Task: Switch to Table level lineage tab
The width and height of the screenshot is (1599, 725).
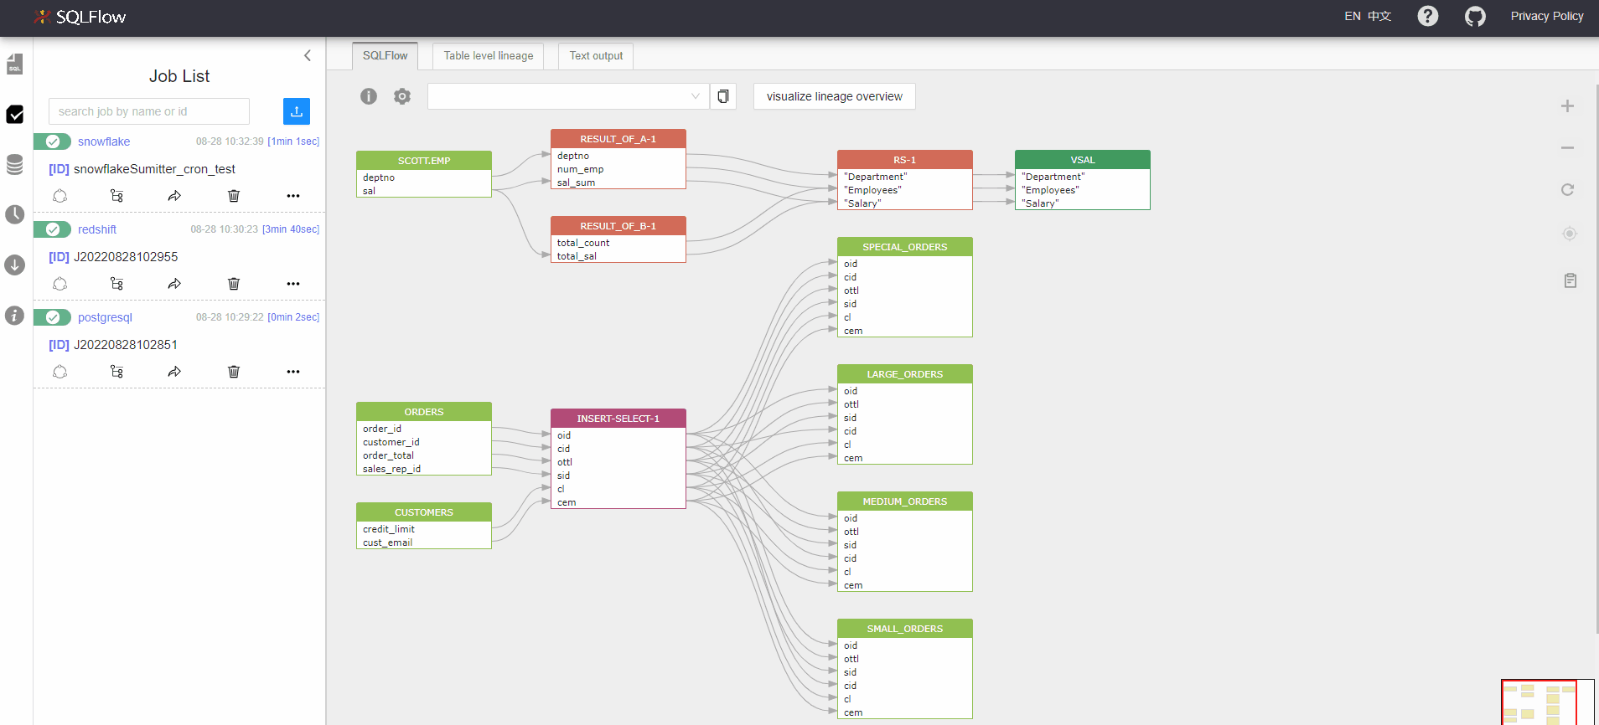Action: pos(488,56)
